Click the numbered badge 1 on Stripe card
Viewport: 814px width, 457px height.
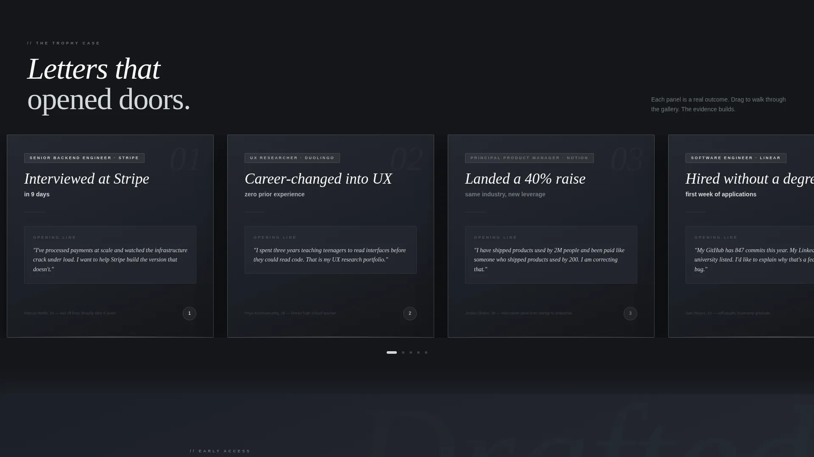click(190, 314)
